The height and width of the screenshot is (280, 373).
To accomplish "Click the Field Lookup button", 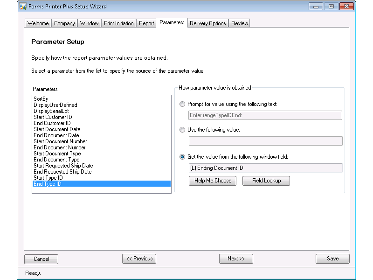I will 266,181.
